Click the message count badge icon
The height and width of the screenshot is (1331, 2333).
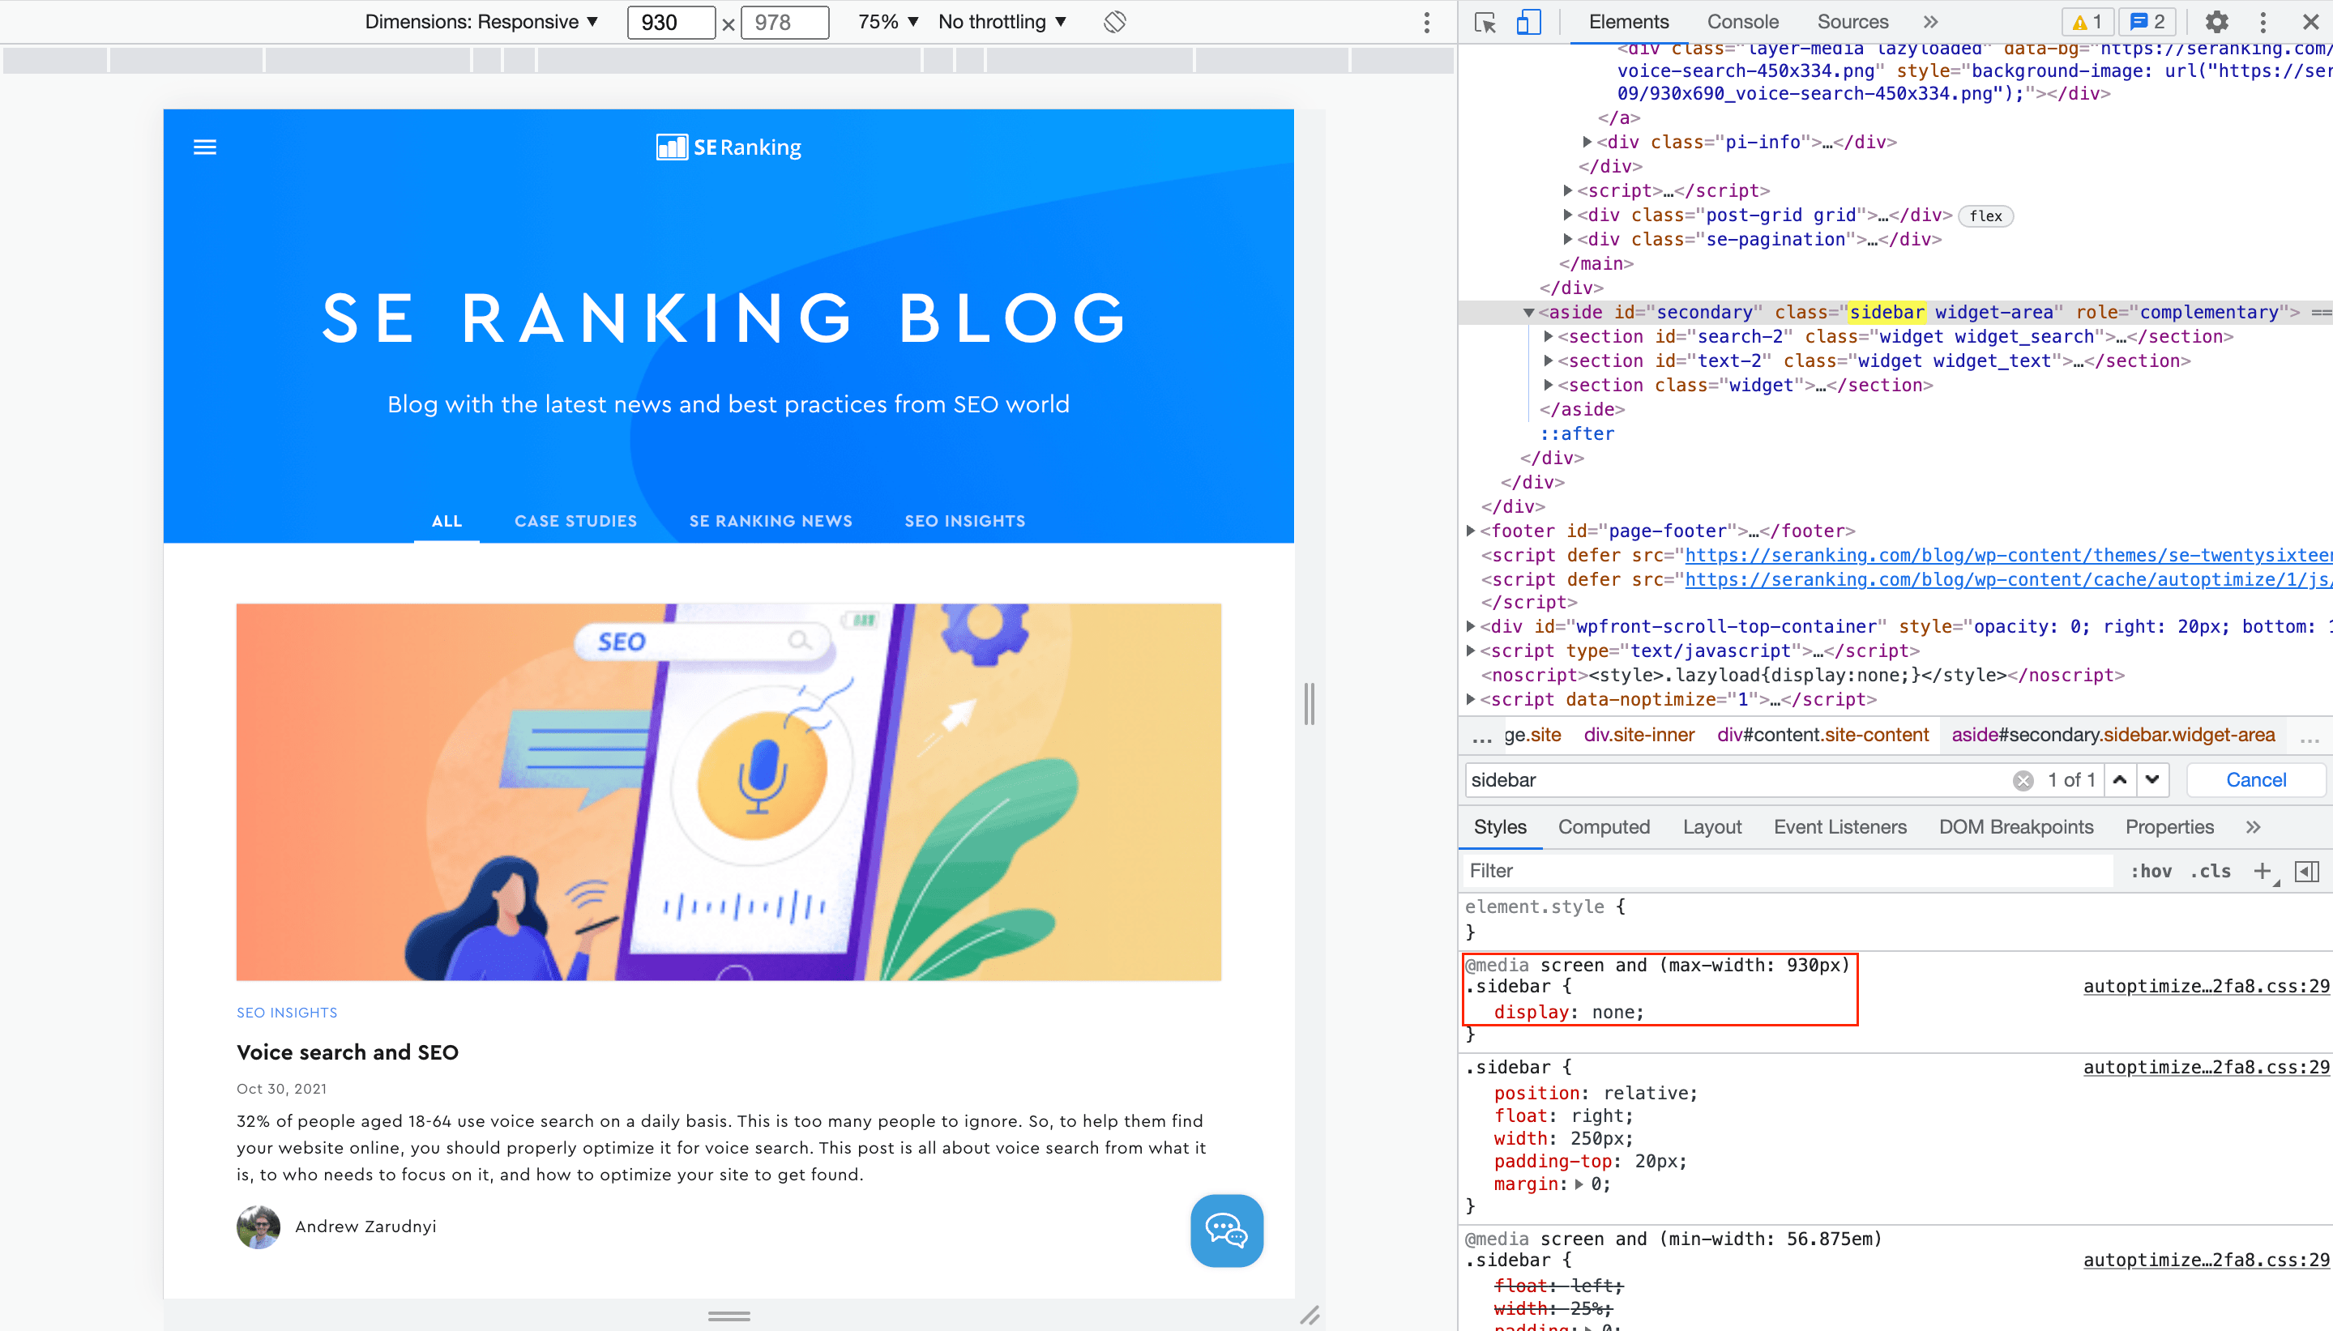coord(2149,21)
